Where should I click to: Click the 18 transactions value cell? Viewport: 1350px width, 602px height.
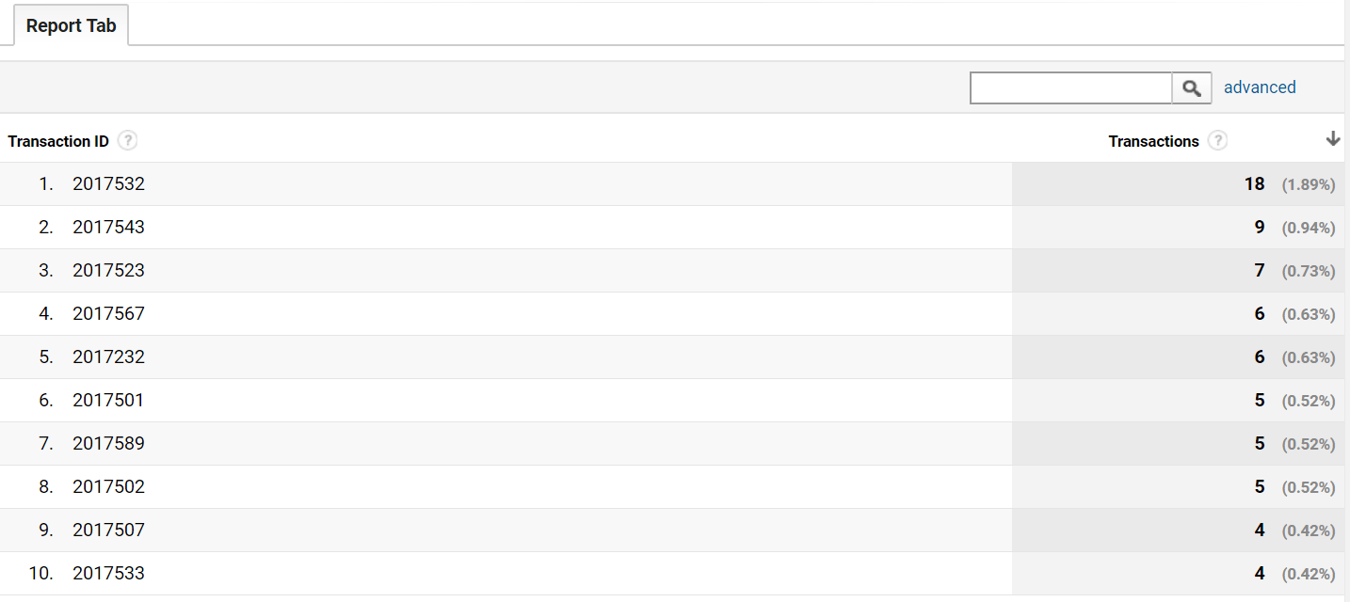coord(1254,184)
